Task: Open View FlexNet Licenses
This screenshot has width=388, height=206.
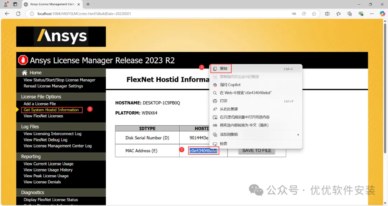Action: (43, 116)
